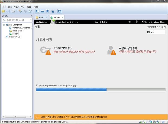Click the installation progress bar

(x=101, y=90)
